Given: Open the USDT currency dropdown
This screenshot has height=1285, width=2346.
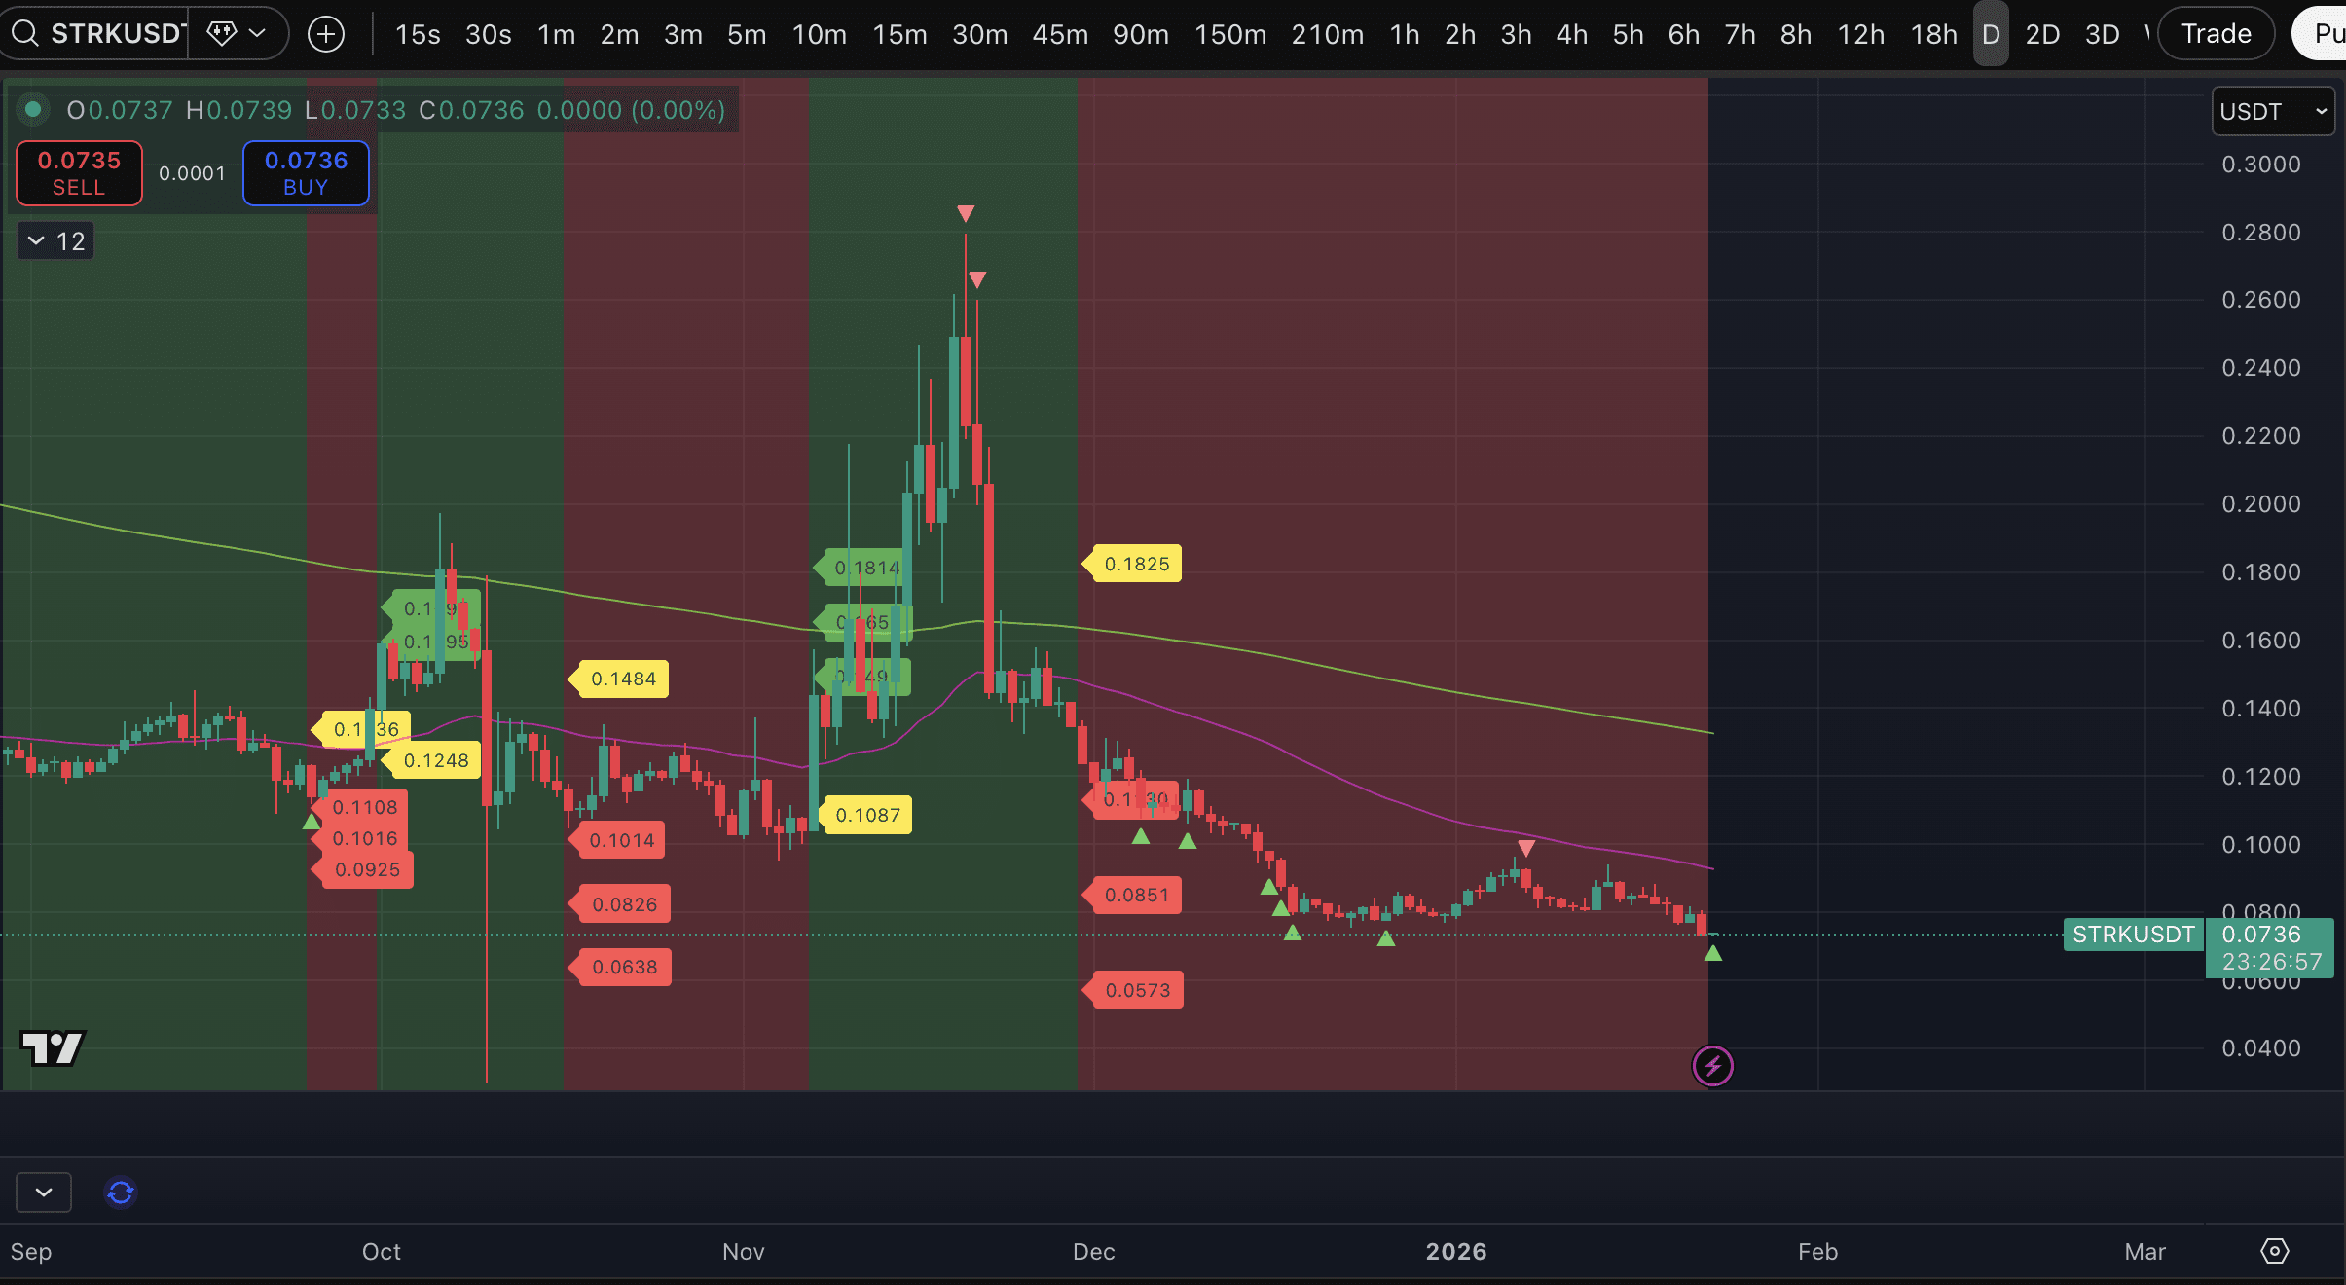Looking at the screenshot, I should [2272, 111].
